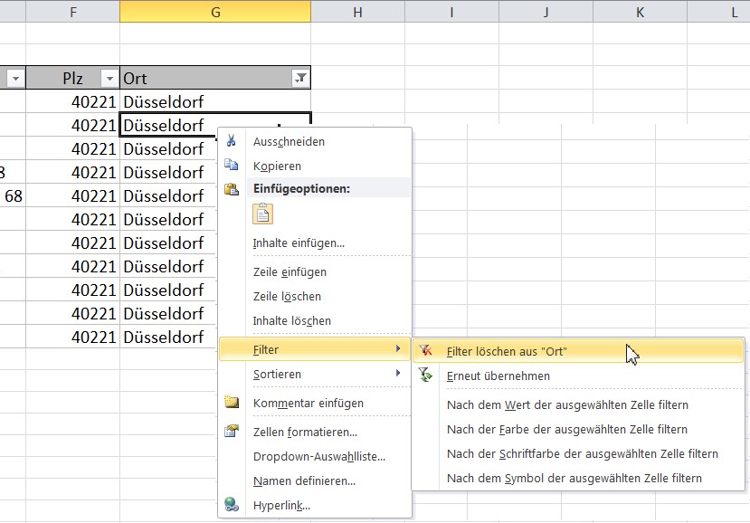Screen dimensions: 750x523
Task: Select column header J
Action: pos(546,12)
